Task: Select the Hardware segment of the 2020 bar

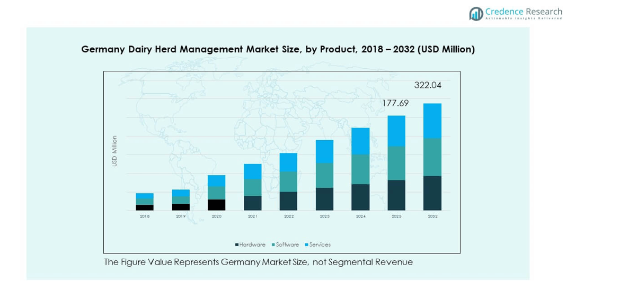Action: (216, 205)
